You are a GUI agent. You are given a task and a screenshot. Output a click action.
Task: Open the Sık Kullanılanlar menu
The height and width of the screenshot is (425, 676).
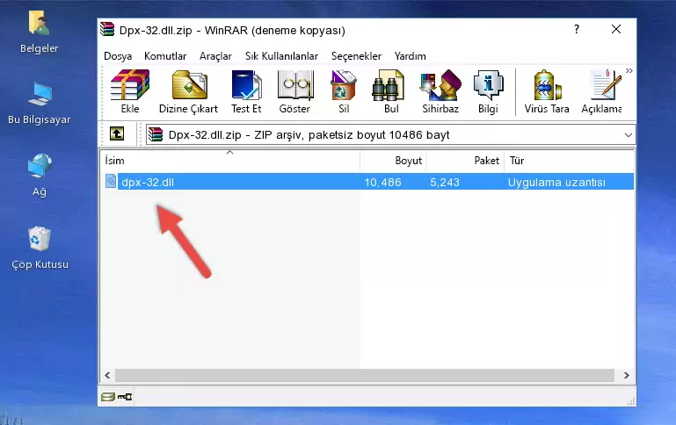[x=281, y=56]
